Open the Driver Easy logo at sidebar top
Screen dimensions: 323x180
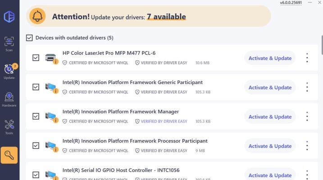click(x=9, y=17)
